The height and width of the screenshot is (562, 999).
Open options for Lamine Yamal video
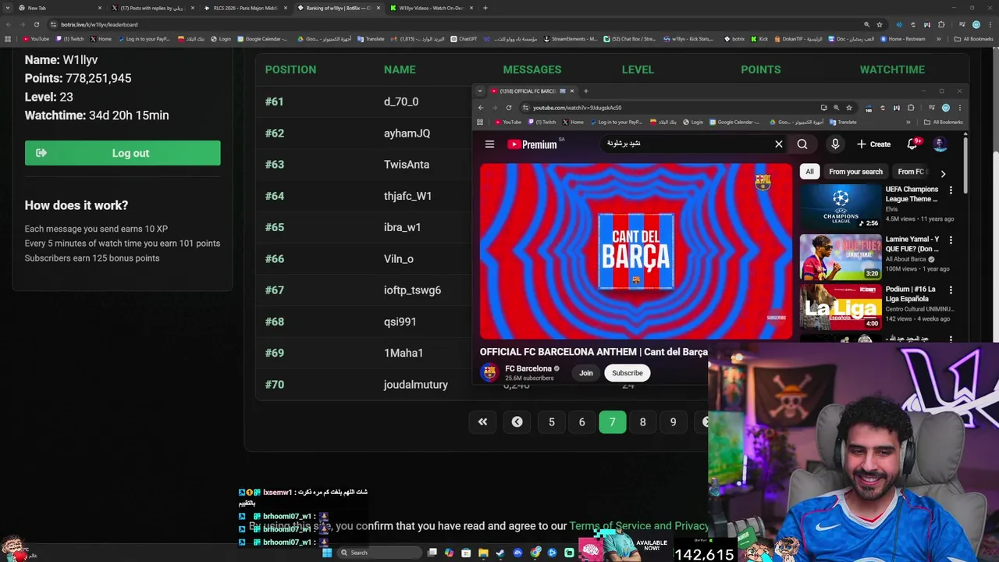click(951, 240)
